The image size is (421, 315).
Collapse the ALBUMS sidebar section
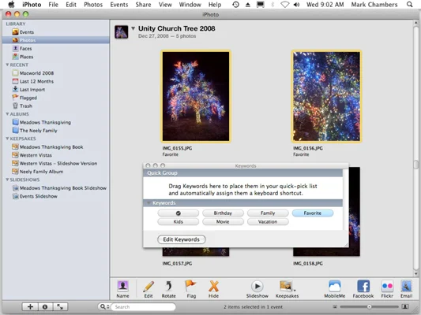tap(7, 114)
